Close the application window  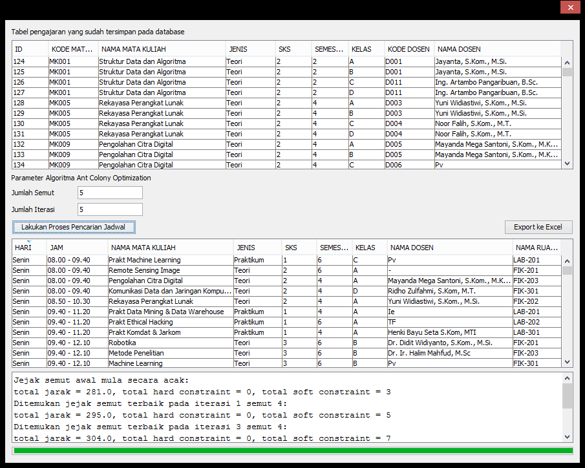coord(569,8)
